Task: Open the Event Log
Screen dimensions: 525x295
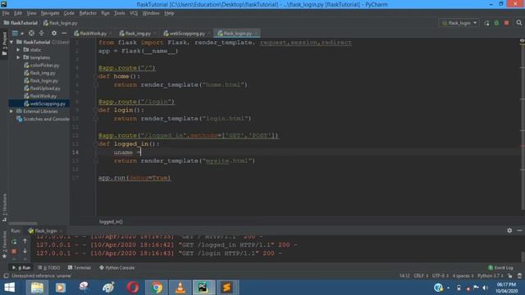Action: [500, 268]
